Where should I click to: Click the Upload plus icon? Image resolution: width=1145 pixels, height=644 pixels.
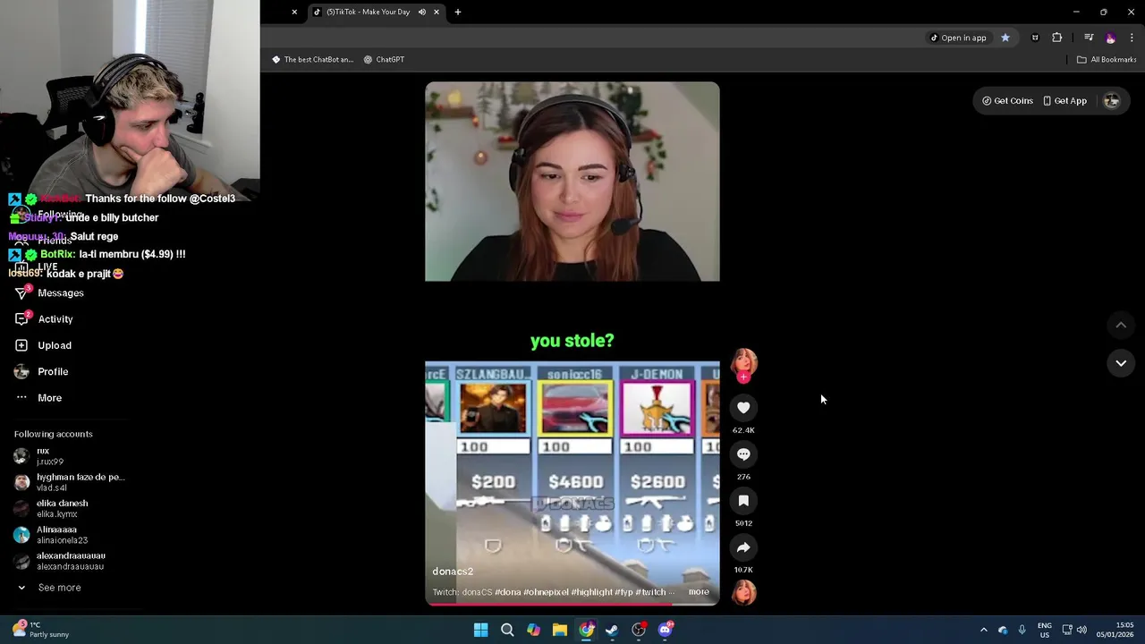click(x=21, y=345)
